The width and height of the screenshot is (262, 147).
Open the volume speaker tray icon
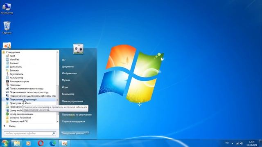(242, 143)
